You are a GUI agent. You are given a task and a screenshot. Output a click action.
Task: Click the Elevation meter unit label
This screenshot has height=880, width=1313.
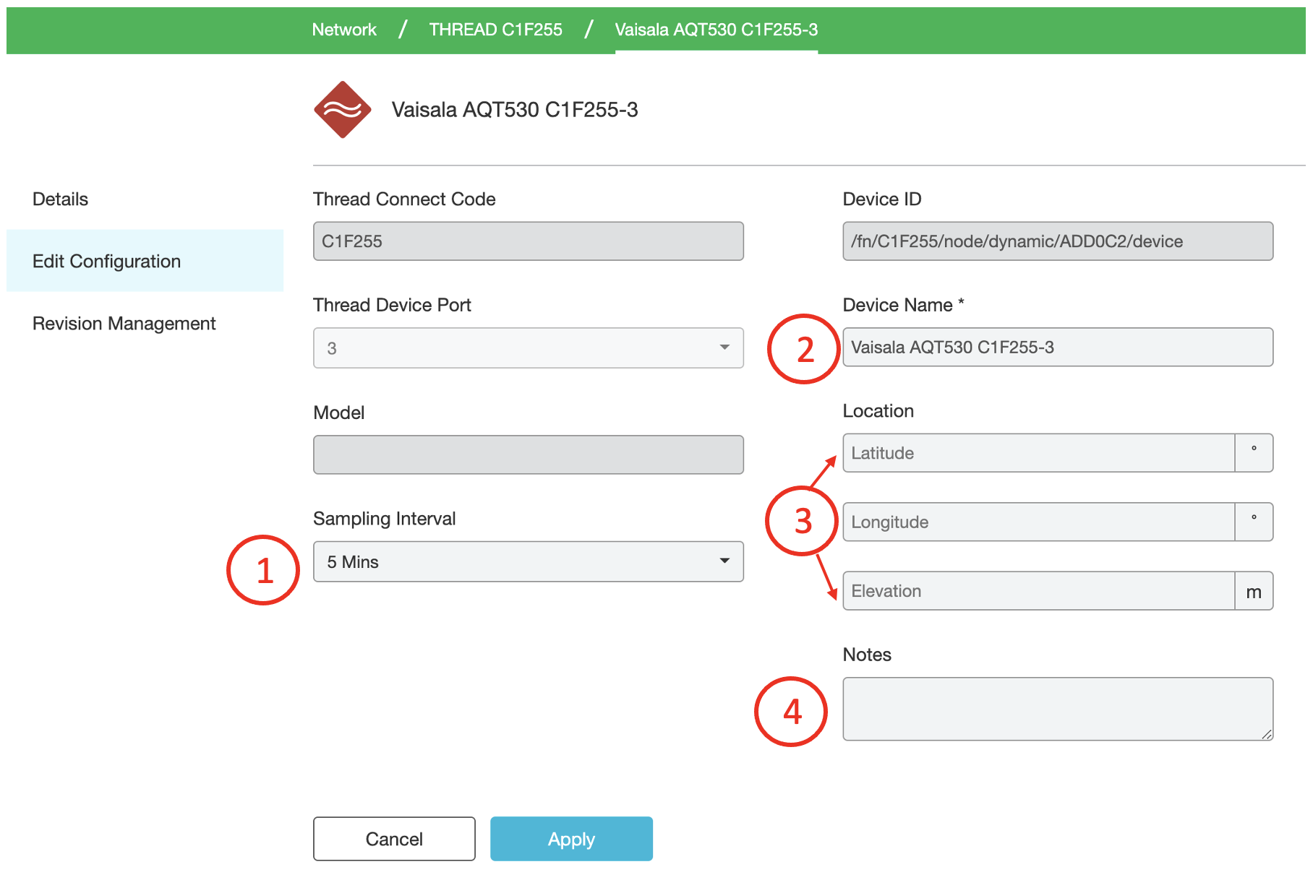click(x=1254, y=592)
